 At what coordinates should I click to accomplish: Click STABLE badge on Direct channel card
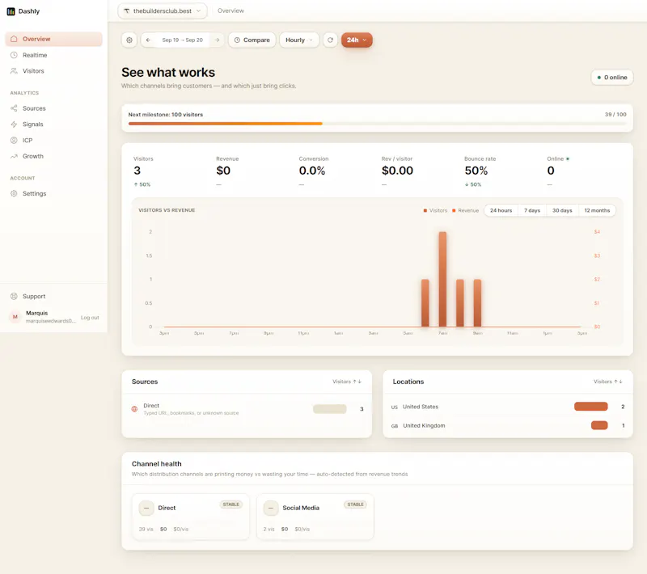tap(231, 504)
